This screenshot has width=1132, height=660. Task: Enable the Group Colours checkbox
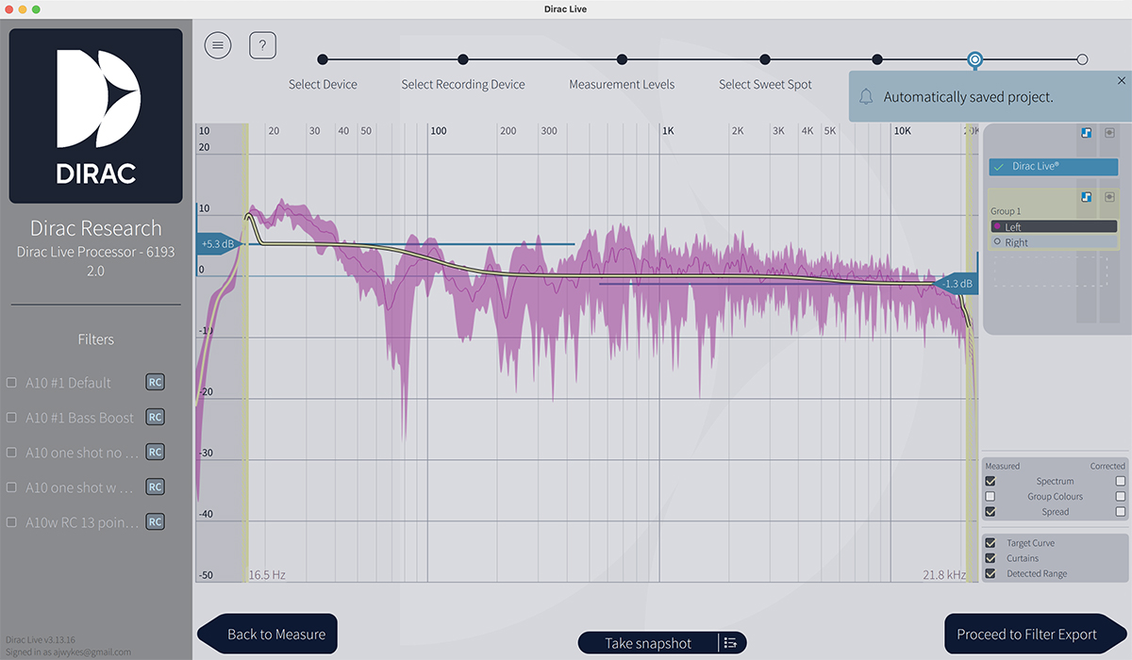click(x=990, y=496)
